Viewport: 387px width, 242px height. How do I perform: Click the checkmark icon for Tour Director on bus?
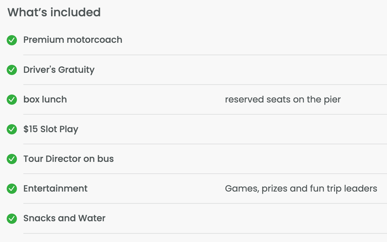pos(12,159)
